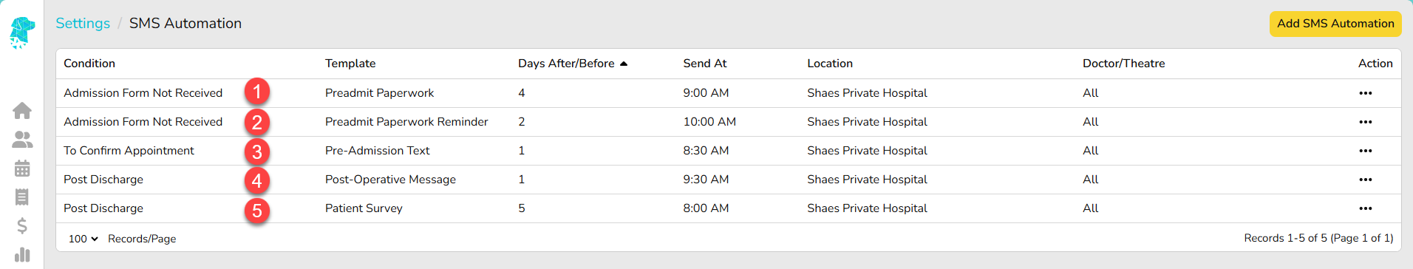Sort by Send At column header

705,64
